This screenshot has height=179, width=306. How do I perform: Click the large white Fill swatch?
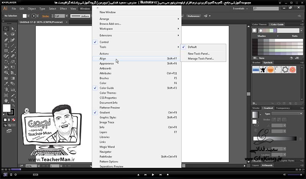point(7,108)
